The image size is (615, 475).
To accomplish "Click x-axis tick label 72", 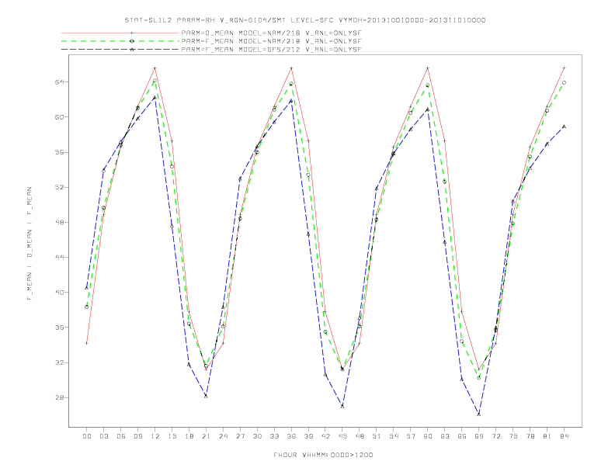I will (496, 436).
